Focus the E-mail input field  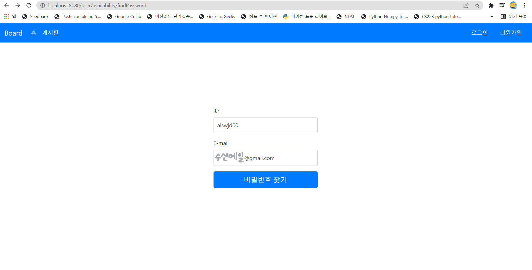(265, 158)
